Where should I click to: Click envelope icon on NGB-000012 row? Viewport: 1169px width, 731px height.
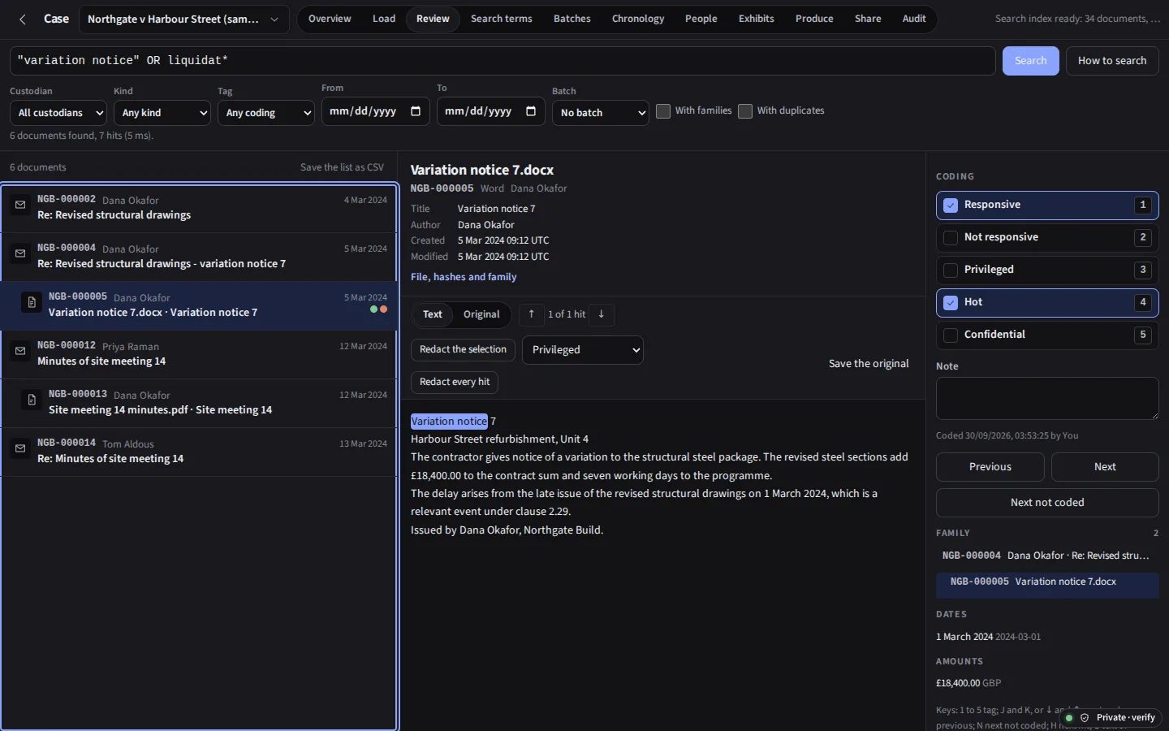click(20, 352)
